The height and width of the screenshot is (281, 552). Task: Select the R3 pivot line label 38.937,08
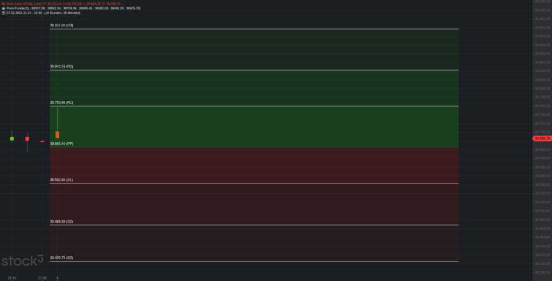(61, 25)
